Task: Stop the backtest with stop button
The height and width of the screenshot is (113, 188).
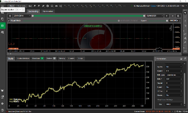Action: (173, 16)
